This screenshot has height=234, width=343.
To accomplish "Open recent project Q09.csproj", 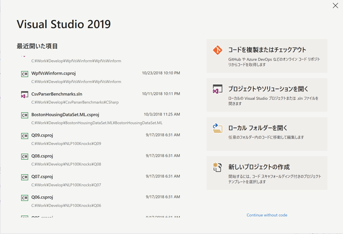I will pyautogui.click(x=100, y=139).
